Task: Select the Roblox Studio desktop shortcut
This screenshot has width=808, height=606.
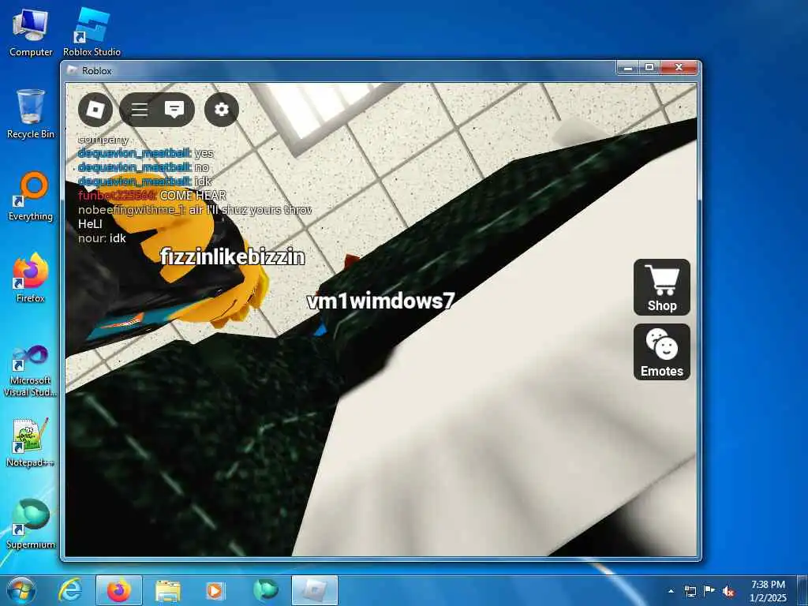Action: tap(92, 32)
